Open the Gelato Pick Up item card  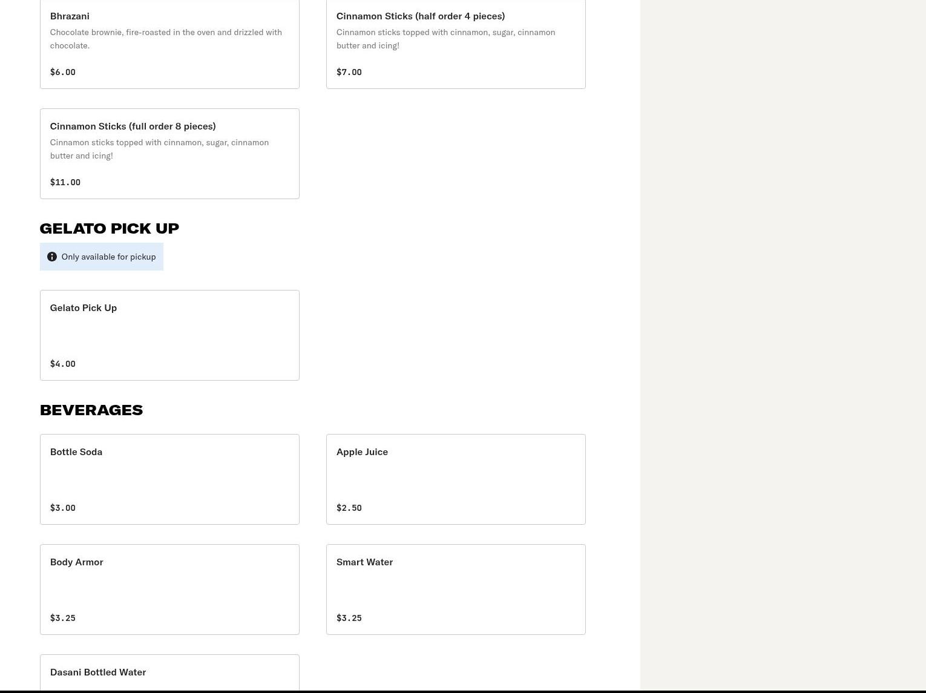pos(169,335)
